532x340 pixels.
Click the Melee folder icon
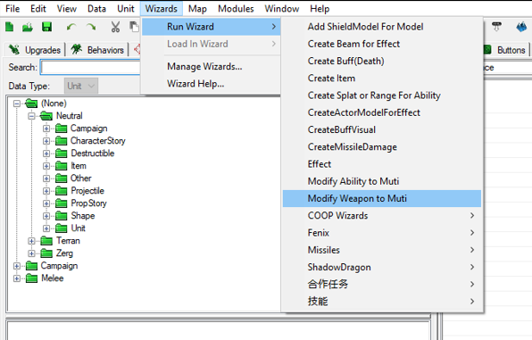pyautogui.click(x=31, y=278)
